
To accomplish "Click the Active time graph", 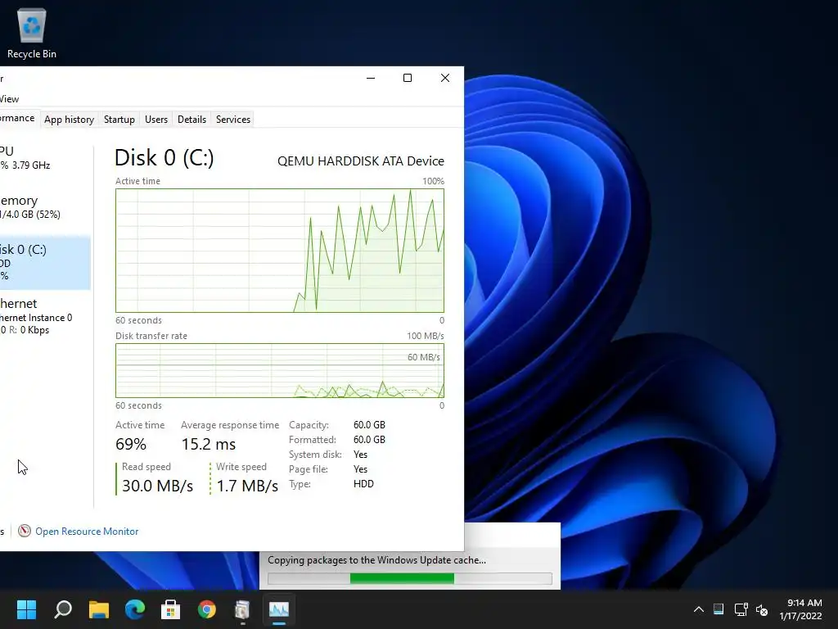I will (280, 251).
